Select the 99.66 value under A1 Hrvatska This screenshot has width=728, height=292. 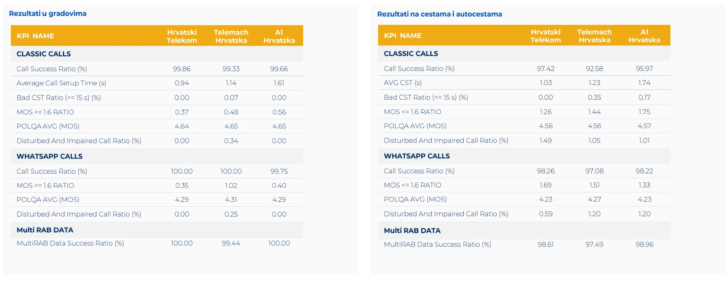click(x=279, y=69)
